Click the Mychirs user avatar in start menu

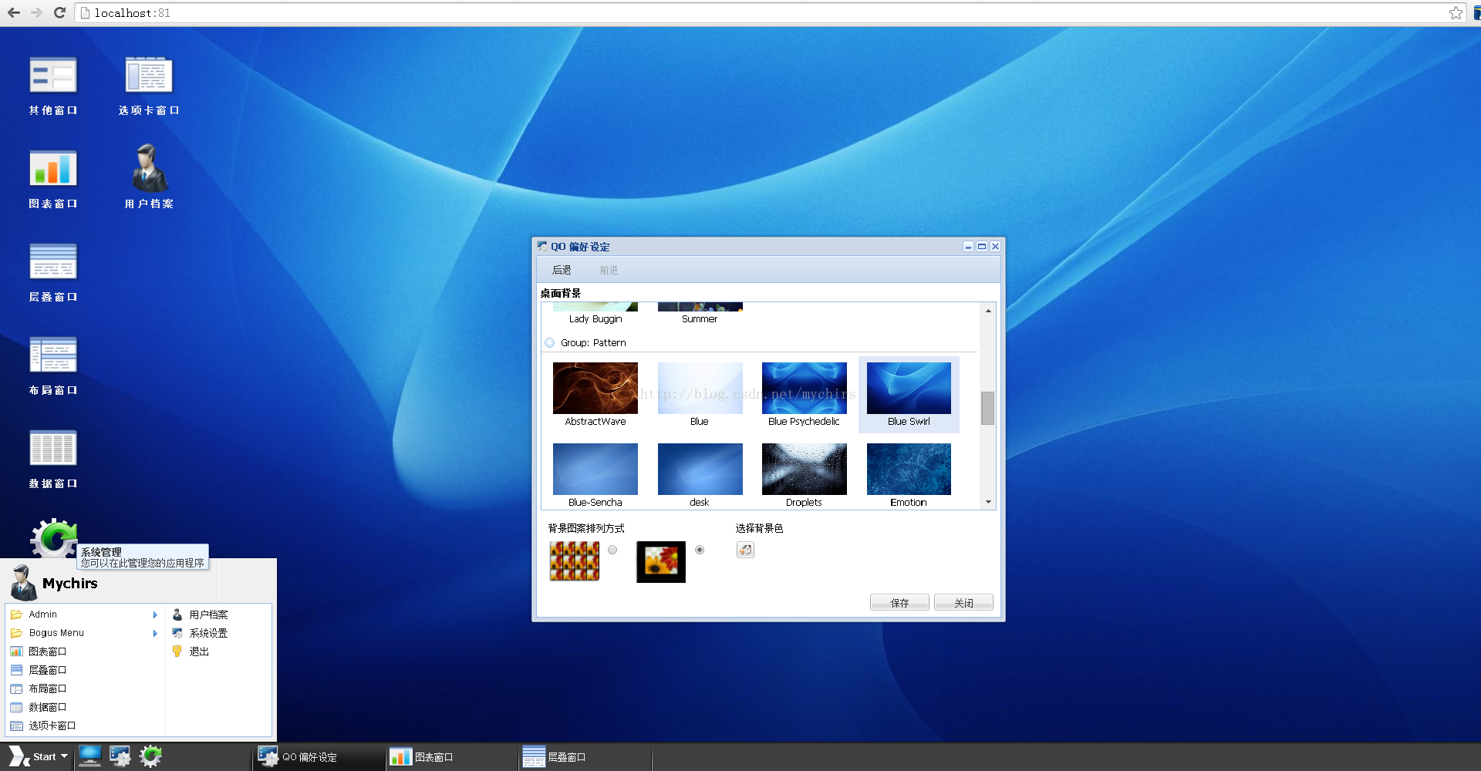tap(24, 582)
